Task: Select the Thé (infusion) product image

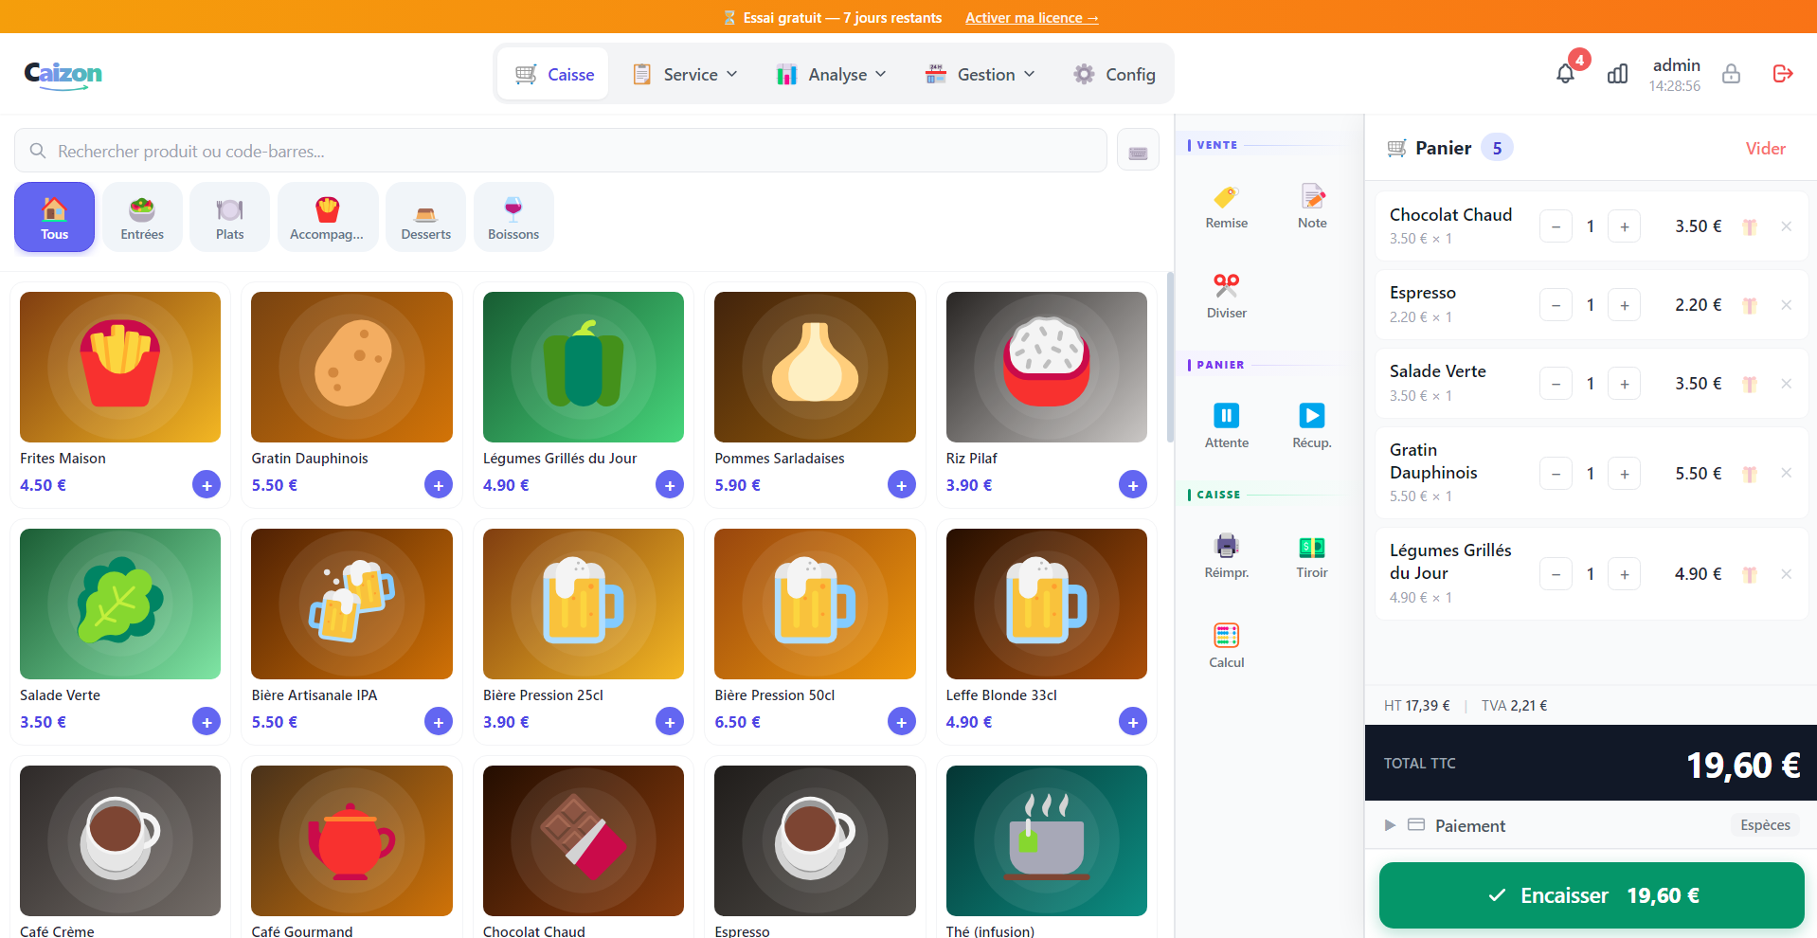Action: click(x=1046, y=840)
